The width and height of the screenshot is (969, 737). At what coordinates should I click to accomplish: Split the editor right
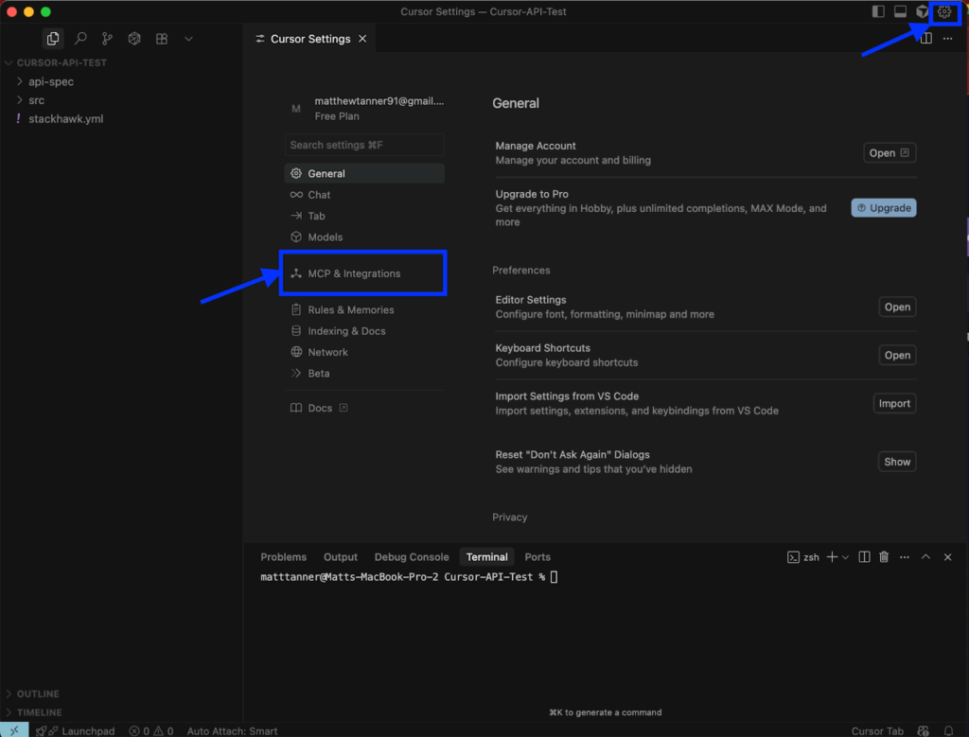(x=925, y=38)
